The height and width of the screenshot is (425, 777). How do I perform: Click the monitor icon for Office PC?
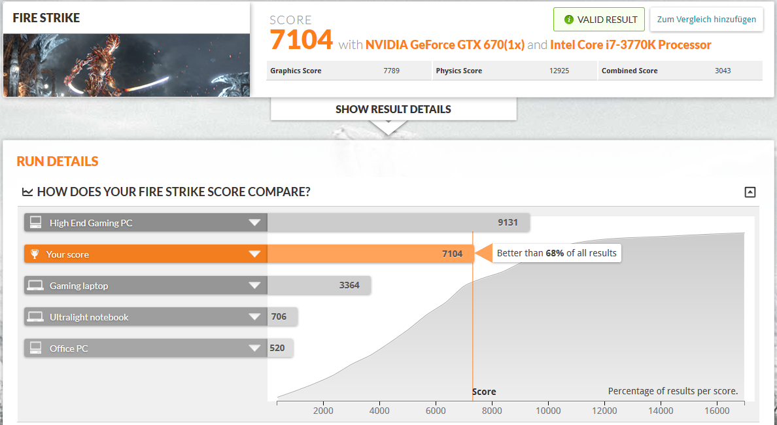pos(36,348)
